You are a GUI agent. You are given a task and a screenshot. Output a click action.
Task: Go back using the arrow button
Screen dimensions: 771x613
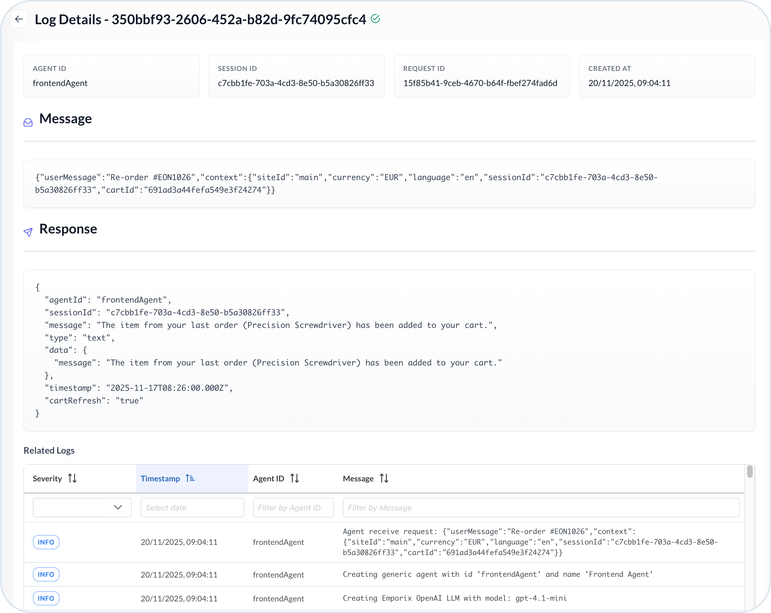(x=19, y=19)
